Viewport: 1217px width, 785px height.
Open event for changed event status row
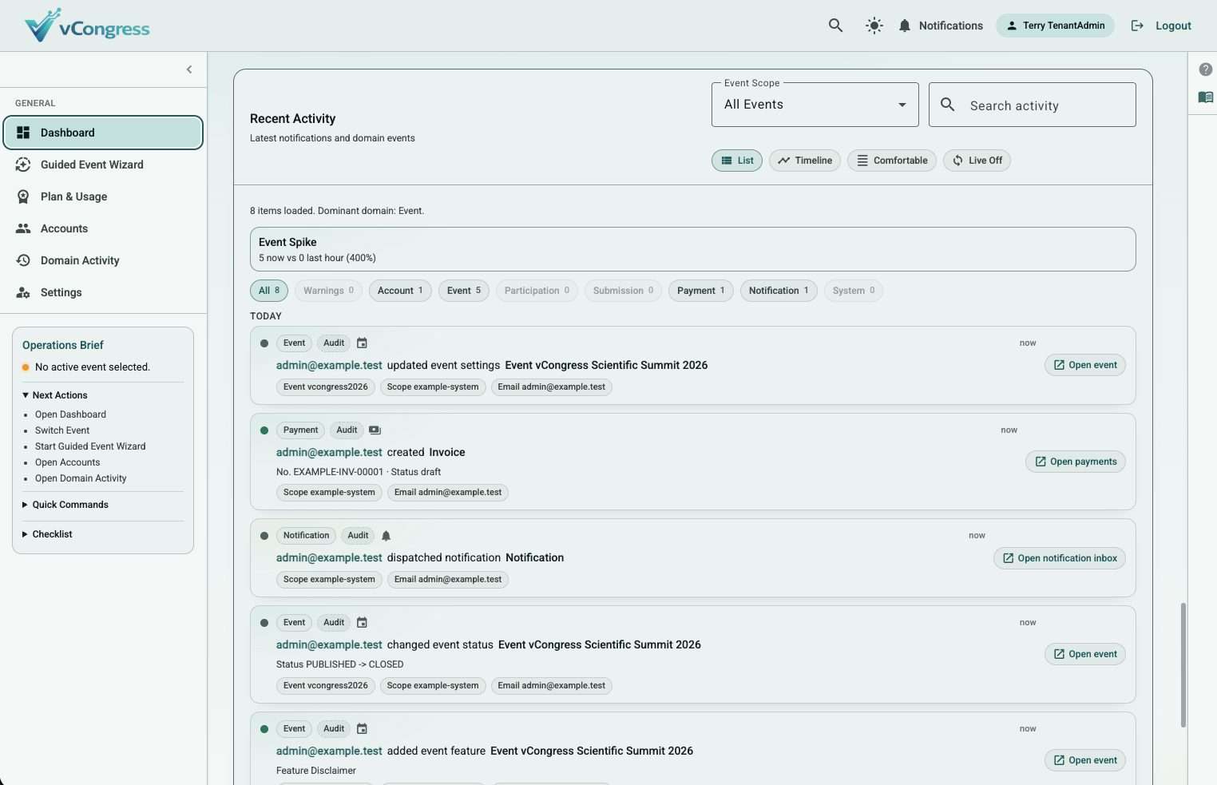[1085, 654]
